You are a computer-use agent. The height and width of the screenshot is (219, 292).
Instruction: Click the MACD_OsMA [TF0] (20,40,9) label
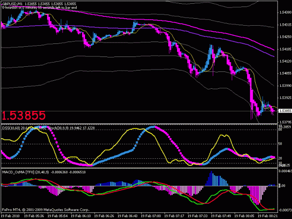point(25,172)
